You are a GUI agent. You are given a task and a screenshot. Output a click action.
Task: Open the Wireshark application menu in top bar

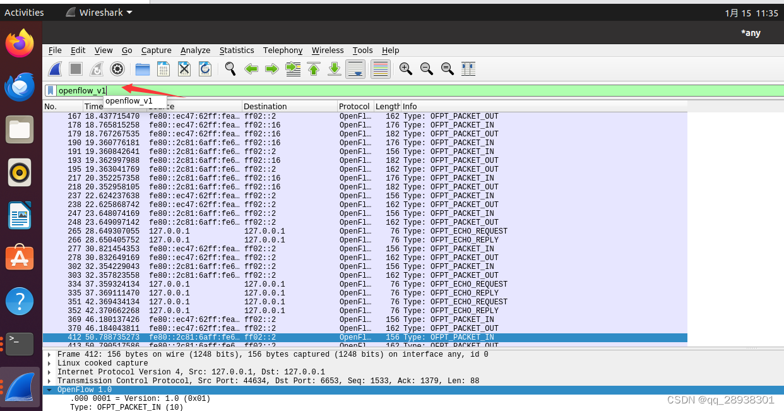coord(99,13)
